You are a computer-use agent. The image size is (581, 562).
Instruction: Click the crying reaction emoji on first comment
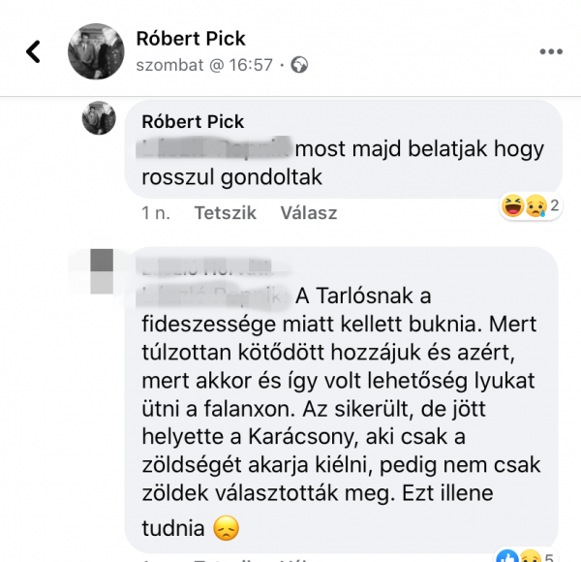click(535, 205)
